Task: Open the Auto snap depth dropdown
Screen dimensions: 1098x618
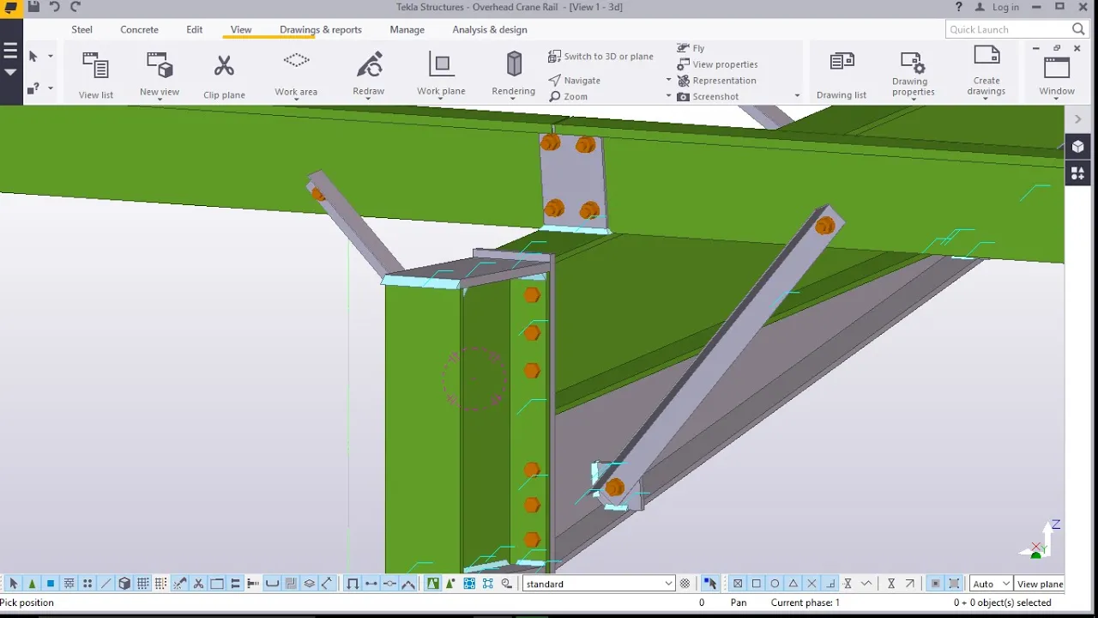Action: pos(991,584)
